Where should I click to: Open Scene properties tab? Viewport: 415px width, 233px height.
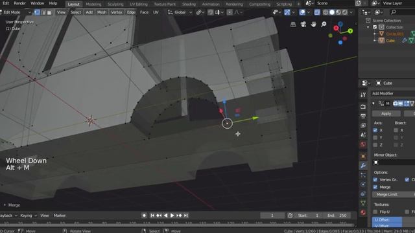363,135
